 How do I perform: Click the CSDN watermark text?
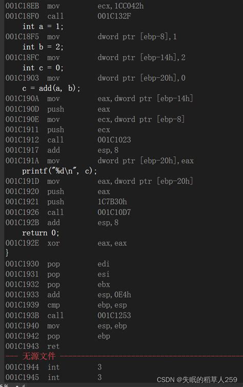pos(197,380)
